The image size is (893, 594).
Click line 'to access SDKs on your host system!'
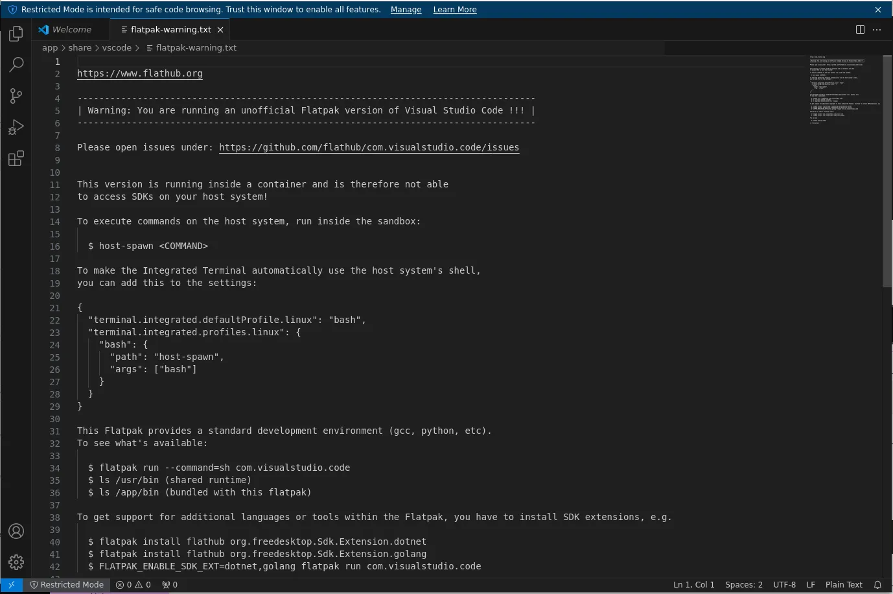click(172, 196)
